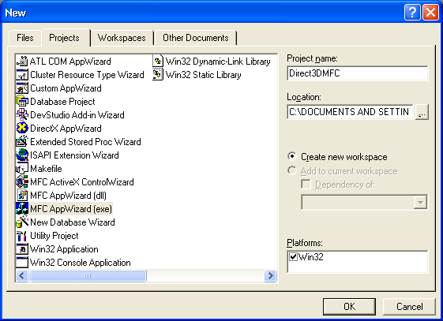Pick the Win32 Dynamic-Link Library icon
This screenshot has height=321, width=443.
158,62
